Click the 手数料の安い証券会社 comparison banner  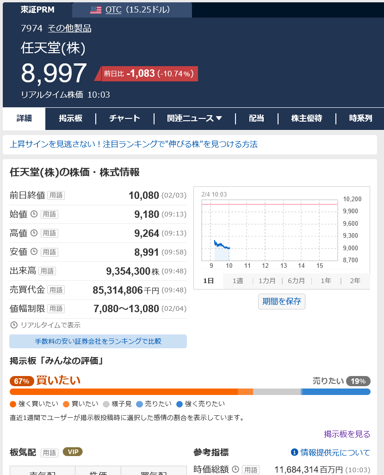98,341
